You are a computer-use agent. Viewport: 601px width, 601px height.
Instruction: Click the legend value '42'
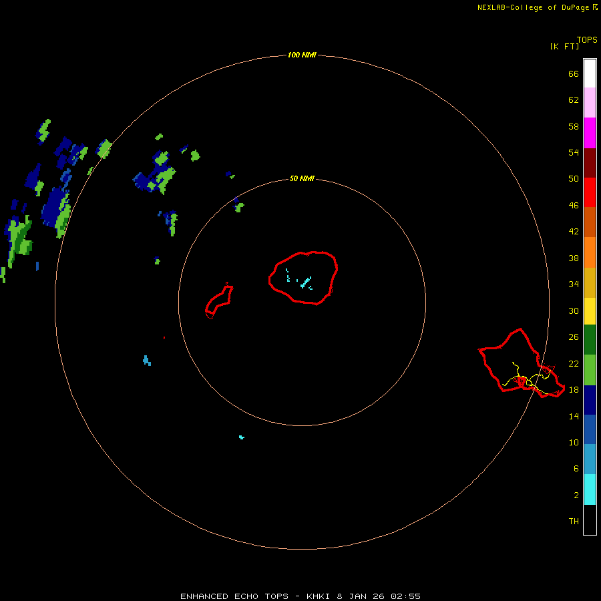click(574, 232)
